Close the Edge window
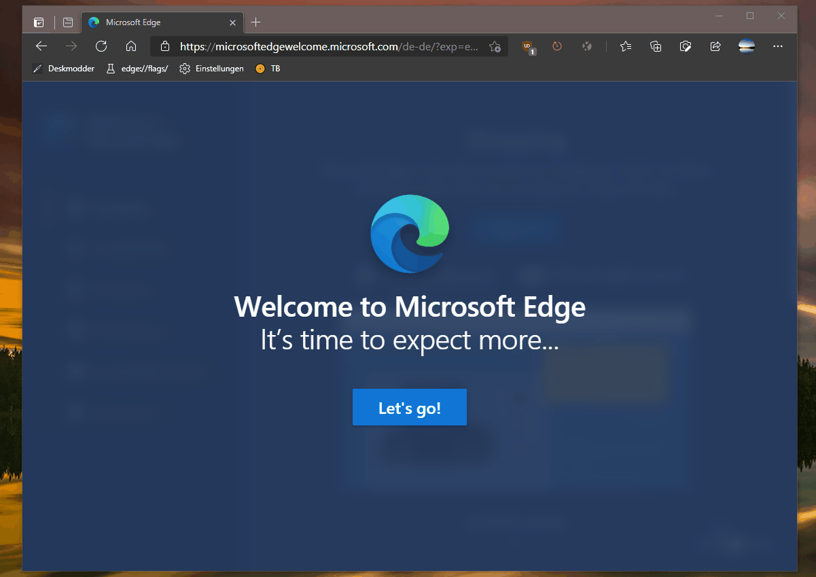 tap(781, 16)
